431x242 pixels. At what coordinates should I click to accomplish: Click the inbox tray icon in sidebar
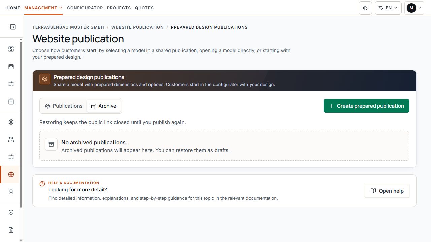pyautogui.click(x=11, y=67)
